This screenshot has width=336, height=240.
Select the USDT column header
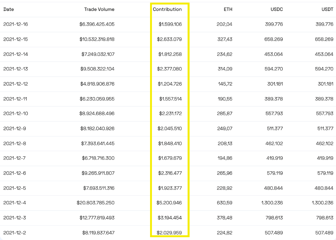[x=327, y=9]
